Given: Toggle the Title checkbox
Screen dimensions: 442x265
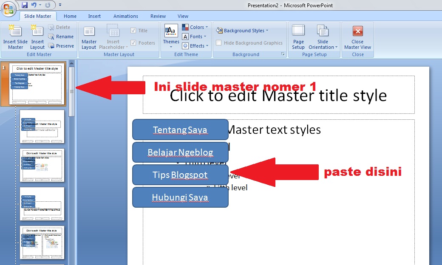Looking at the screenshot, I should tap(133, 31).
